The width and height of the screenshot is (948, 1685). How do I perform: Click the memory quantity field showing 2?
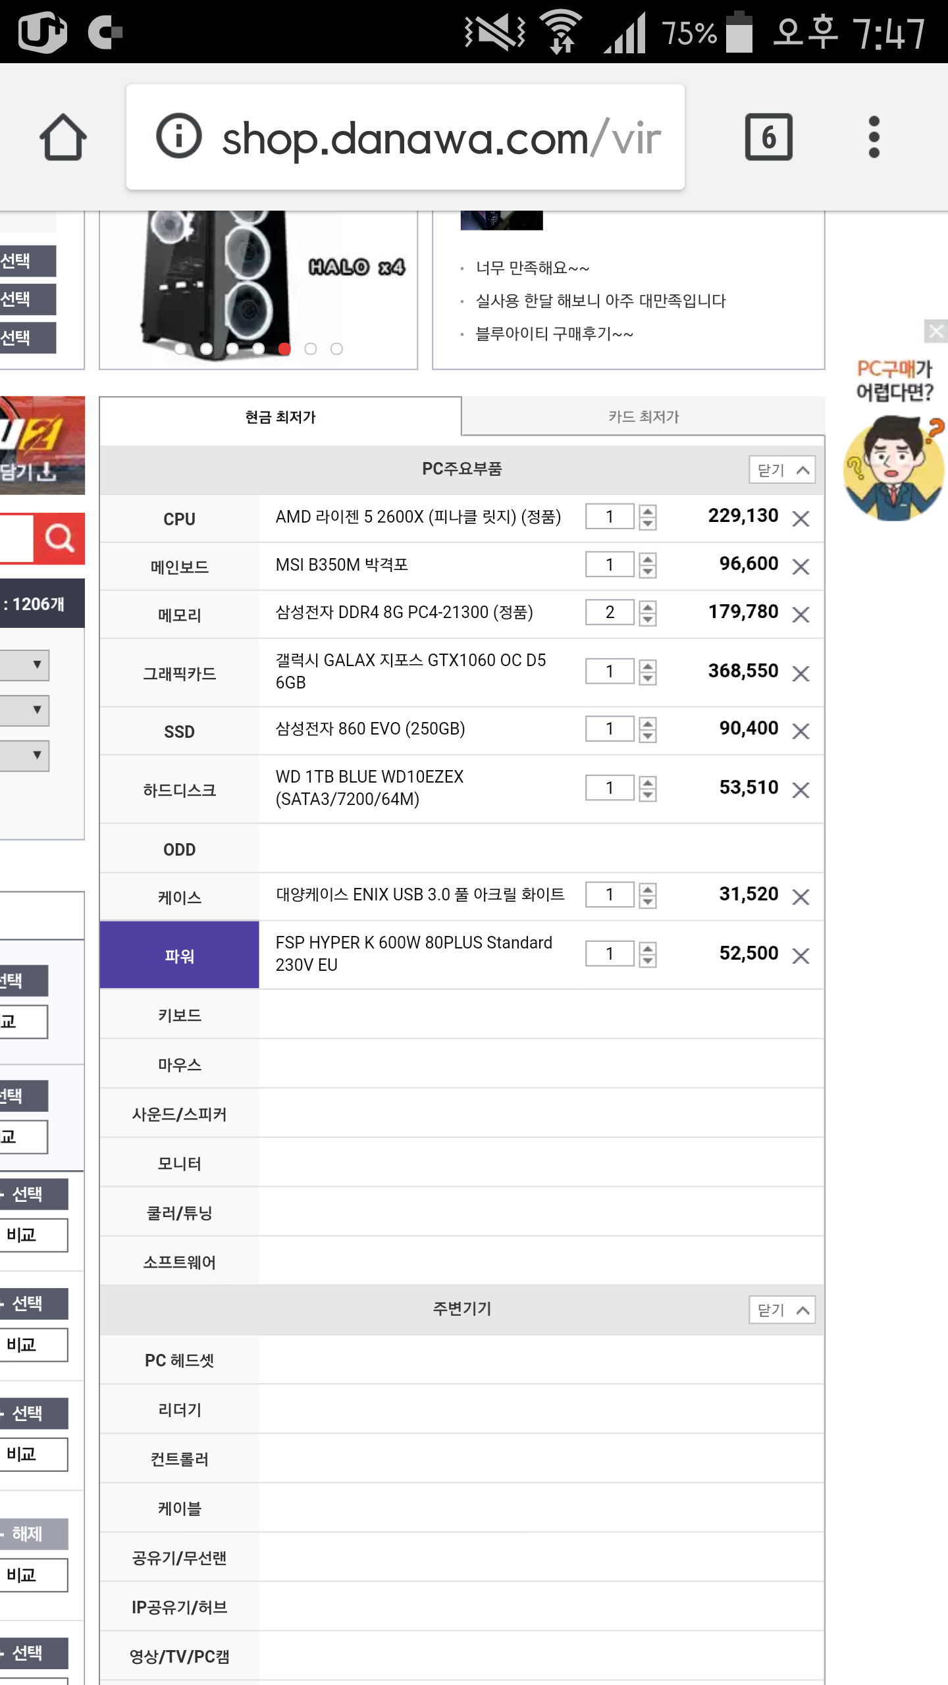(610, 613)
